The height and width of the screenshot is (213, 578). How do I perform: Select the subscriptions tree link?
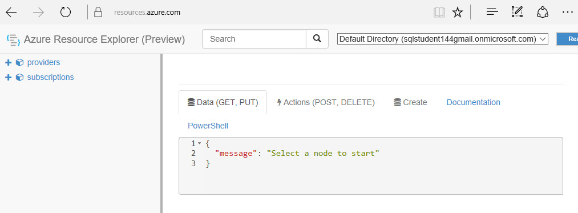click(x=51, y=77)
